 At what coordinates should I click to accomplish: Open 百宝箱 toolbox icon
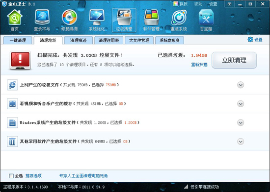pyautogui.click(x=206, y=20)
